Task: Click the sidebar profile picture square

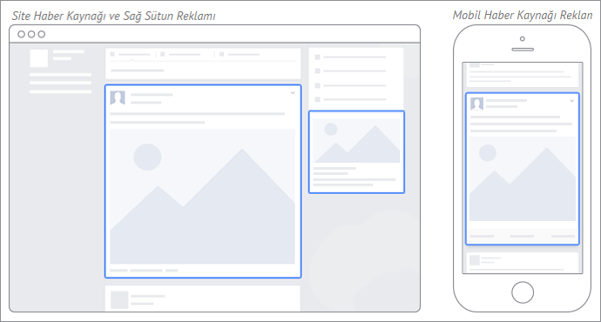Action: 39,58
